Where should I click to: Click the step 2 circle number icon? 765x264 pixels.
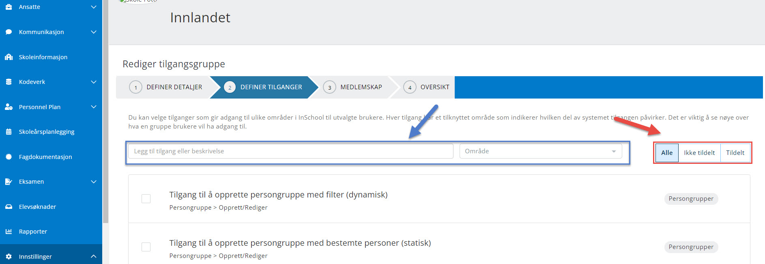point(230,87)
